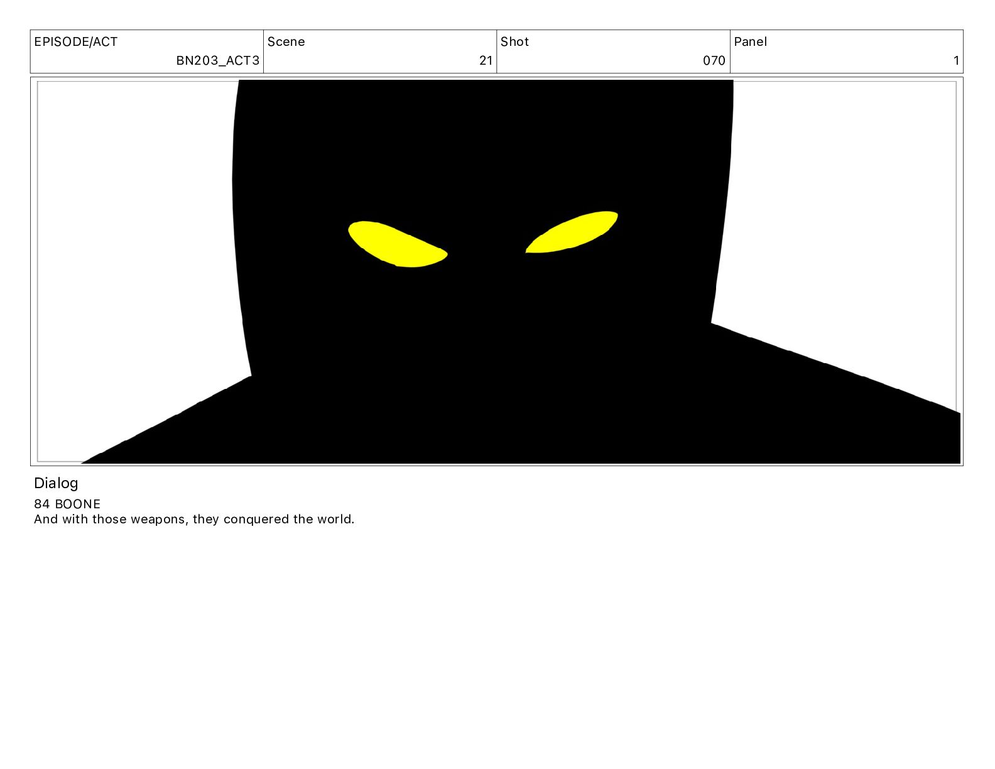Click the Shot header label
995x769 pixels.
point(515,42)
